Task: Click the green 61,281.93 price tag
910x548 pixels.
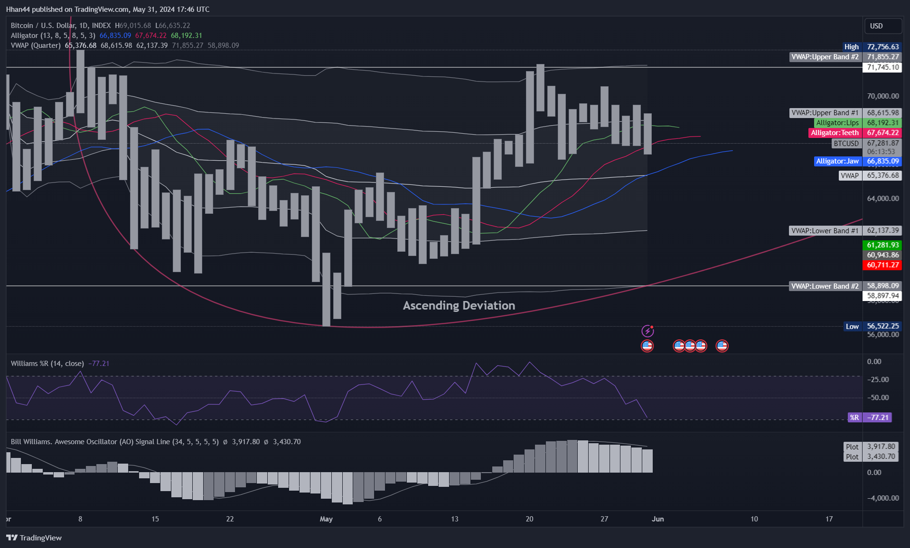Action: coord(882,245)
